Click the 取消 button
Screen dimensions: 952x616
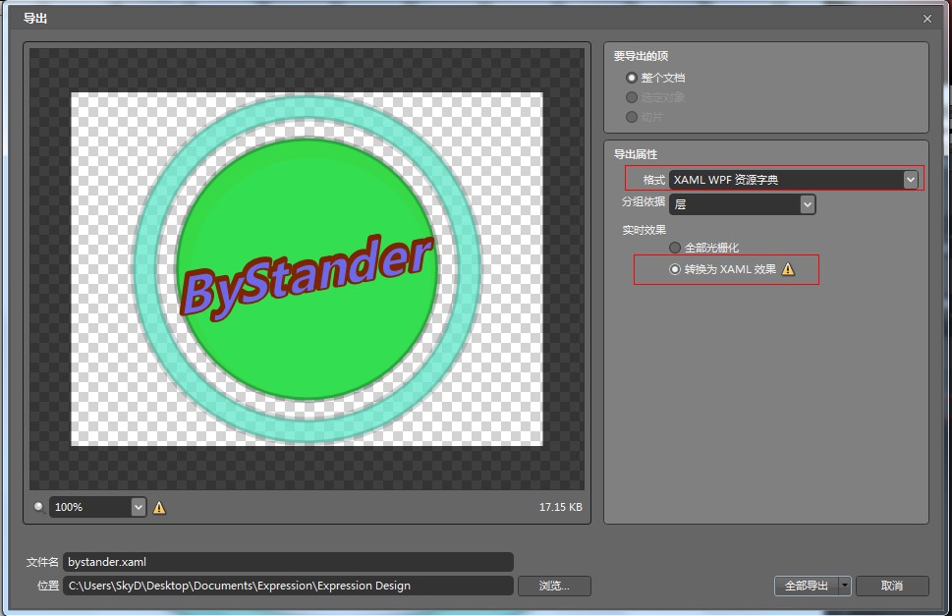pyautogui.click(x=891, y=586)
